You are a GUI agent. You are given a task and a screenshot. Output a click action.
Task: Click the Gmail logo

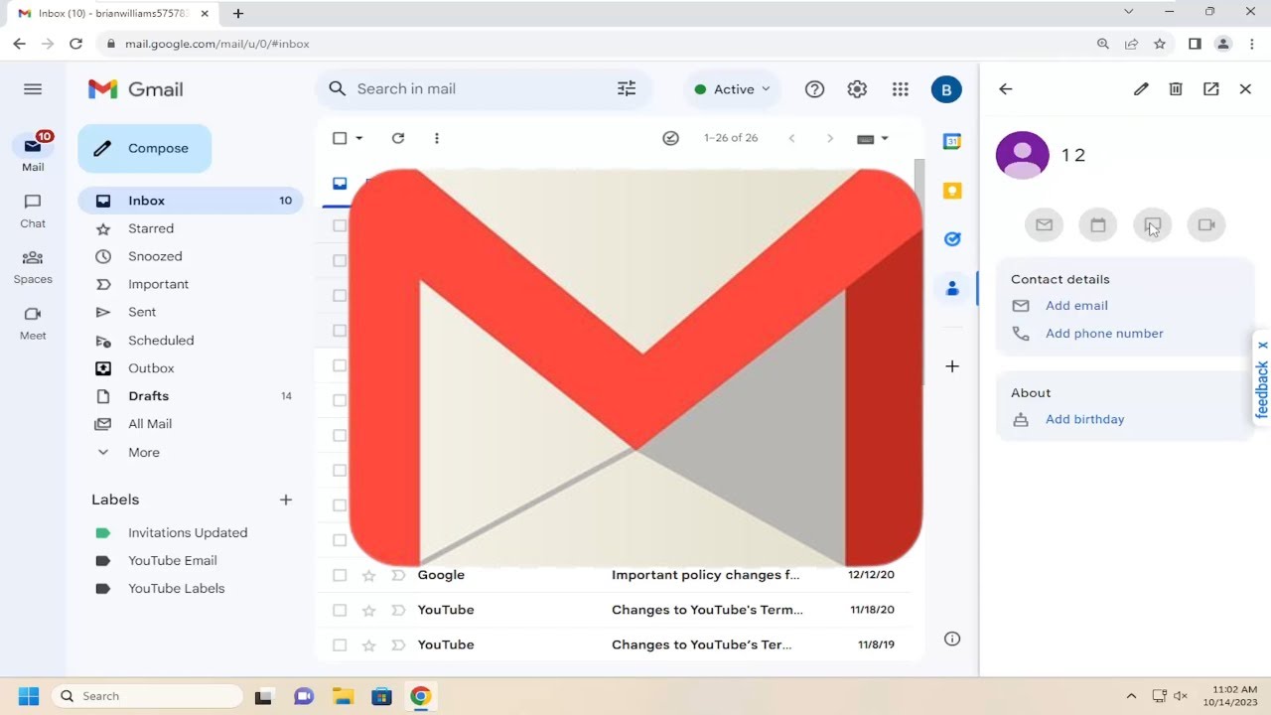click(x=136, y=89)
